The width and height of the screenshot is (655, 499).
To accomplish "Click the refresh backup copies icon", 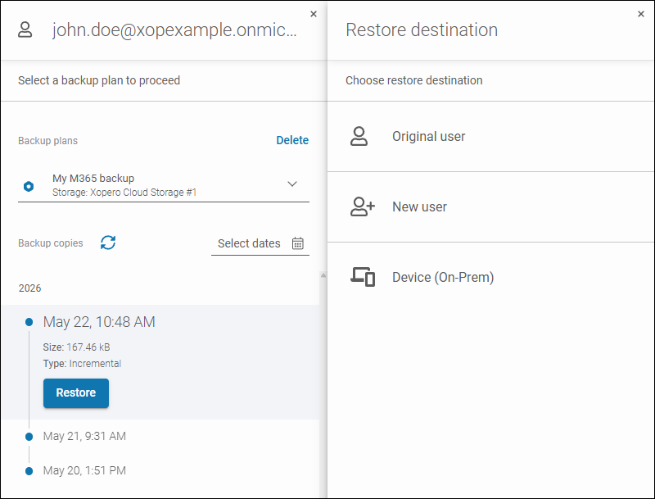I will [108, 243].
